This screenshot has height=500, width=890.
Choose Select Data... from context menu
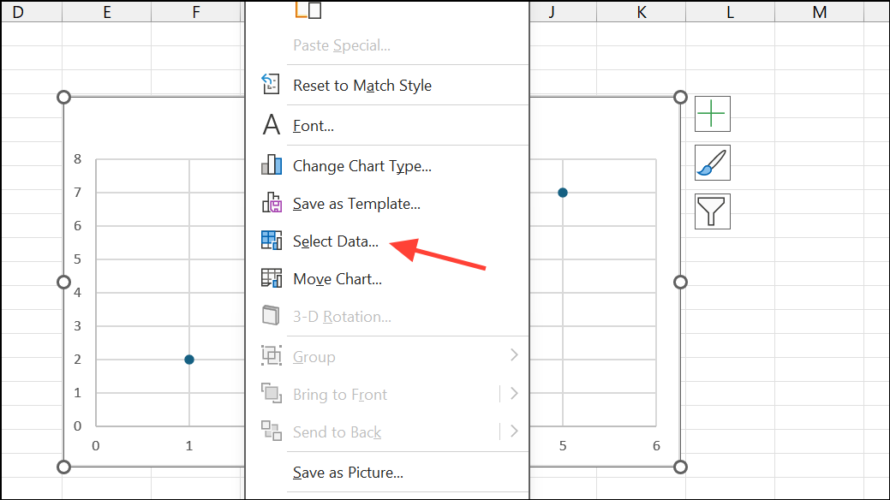point(336,241)
